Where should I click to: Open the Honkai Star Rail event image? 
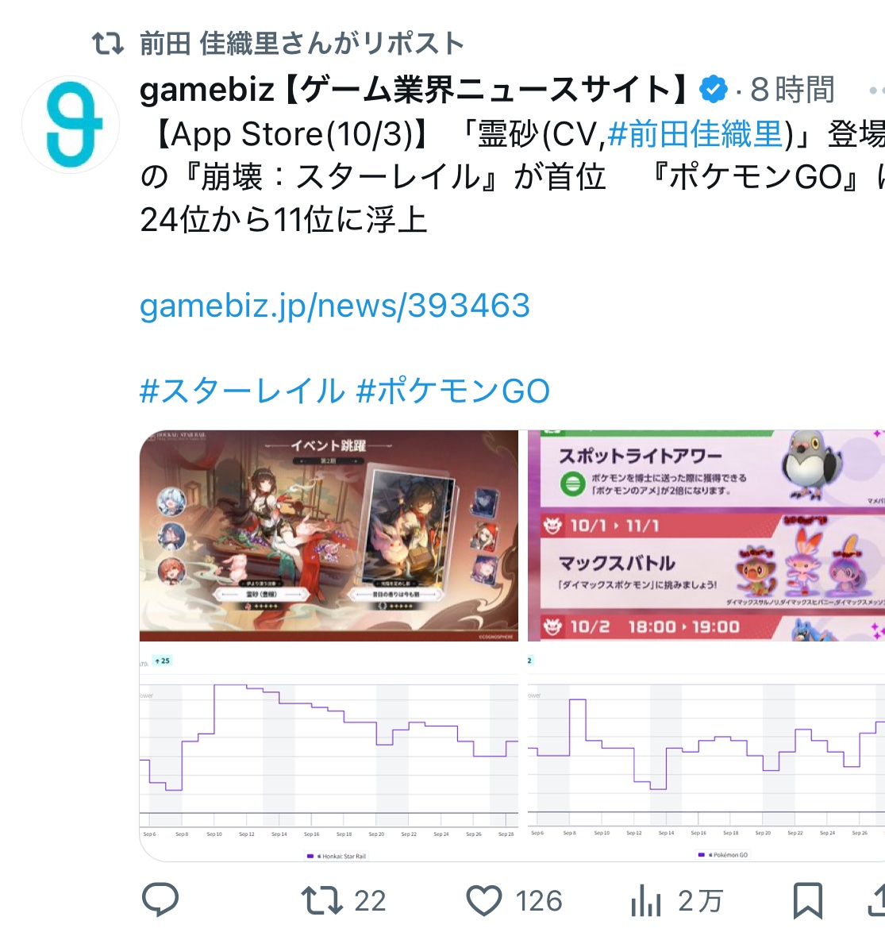click(329, 535)
